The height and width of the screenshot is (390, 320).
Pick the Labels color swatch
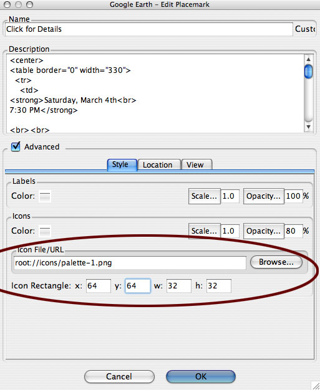click(x=45, y=196)
